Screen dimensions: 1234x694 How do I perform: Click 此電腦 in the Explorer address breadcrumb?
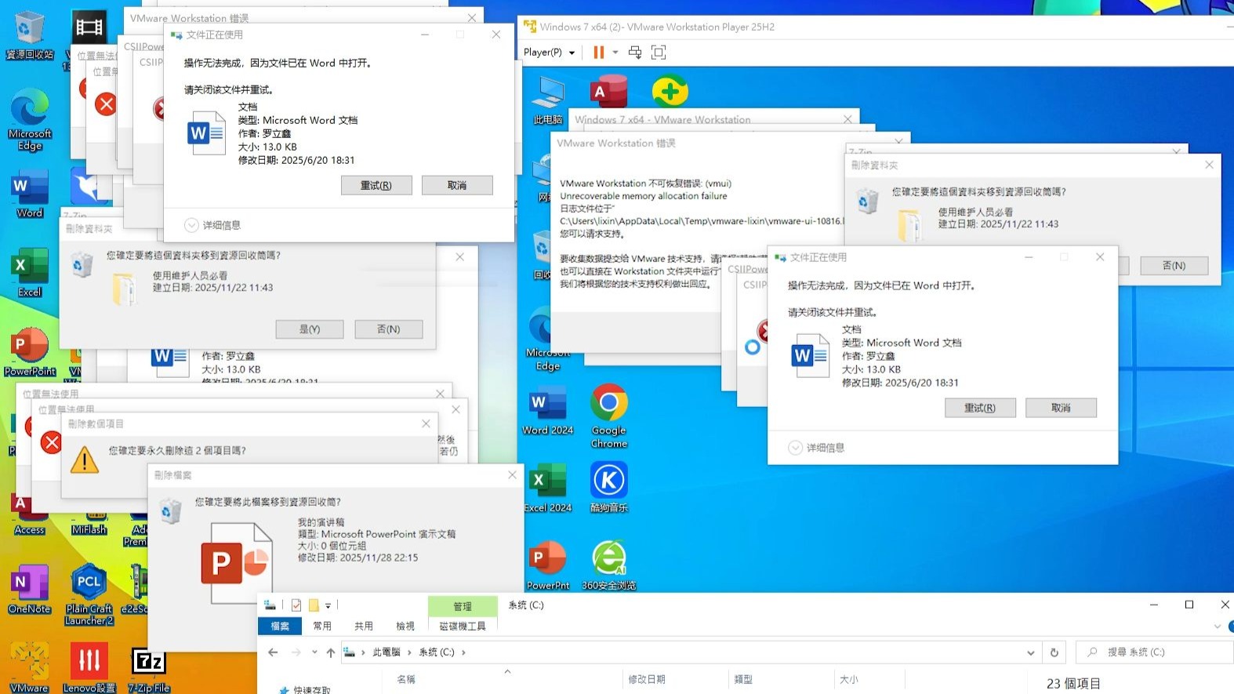[387, 652]
